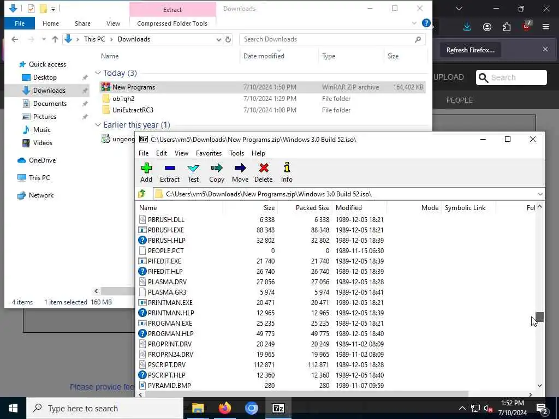Select the Home ribbon tab in Explorer

51,23
